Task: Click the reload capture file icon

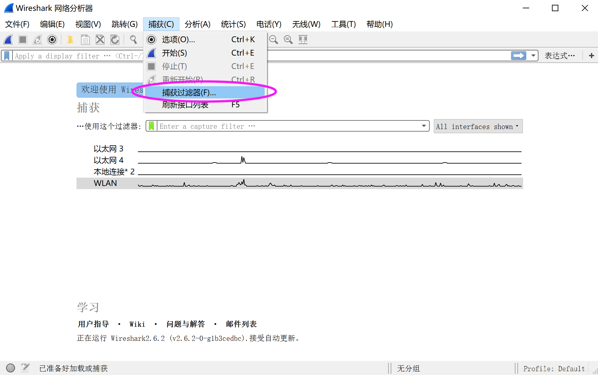Action: click(x=115, y=40)
